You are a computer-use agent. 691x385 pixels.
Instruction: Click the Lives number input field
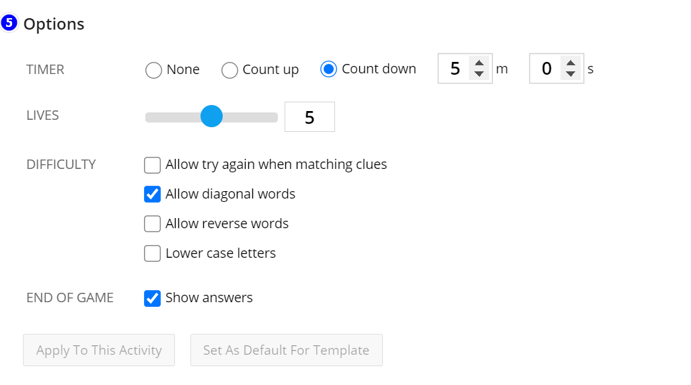click(x=310, y=117)
